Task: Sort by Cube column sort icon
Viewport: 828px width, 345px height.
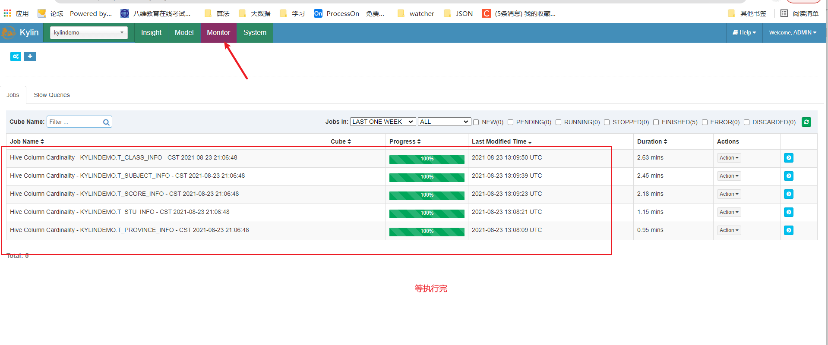Action: pos(349,141)
